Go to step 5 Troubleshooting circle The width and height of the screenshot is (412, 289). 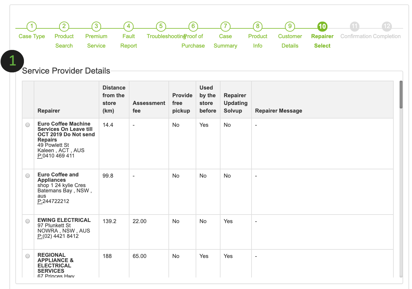[161, 27]
